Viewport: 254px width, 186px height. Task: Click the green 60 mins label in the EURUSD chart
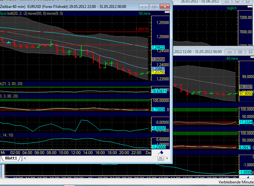tap(145, 13)
